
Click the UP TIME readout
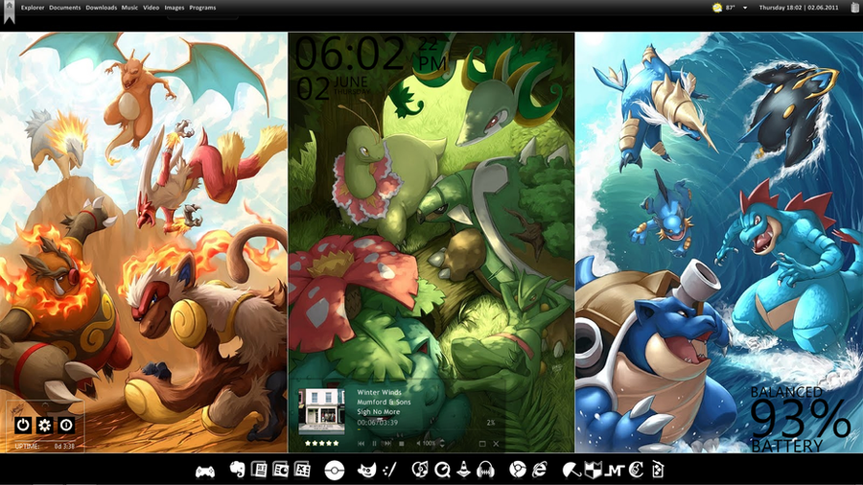[44, 446]
